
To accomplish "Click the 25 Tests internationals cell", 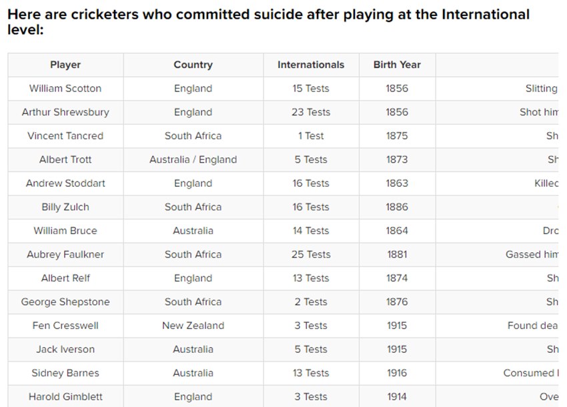I will coord(311,254).
